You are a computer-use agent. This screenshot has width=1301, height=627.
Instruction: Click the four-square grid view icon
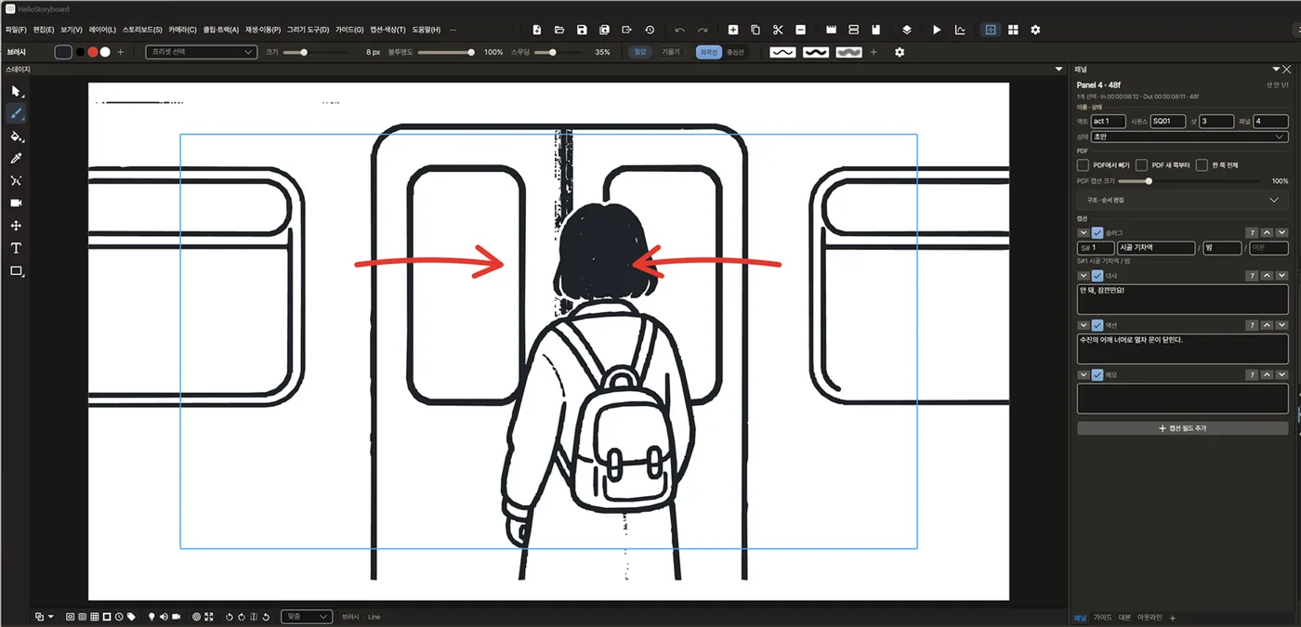coord(1013,30)
